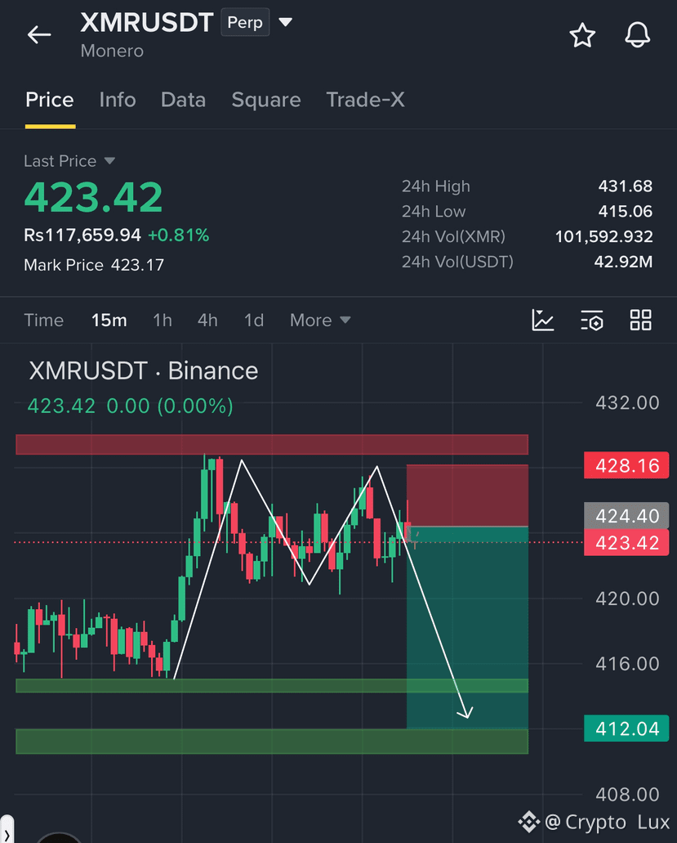
Task: Tap the 423.42 last price value
Action: [93, 197]
